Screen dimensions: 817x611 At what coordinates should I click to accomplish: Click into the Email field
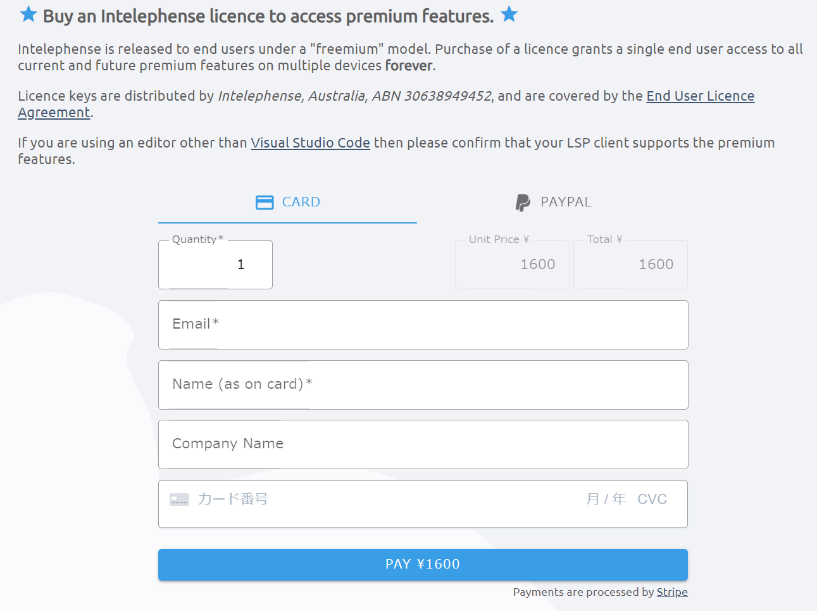click(423, 325)
